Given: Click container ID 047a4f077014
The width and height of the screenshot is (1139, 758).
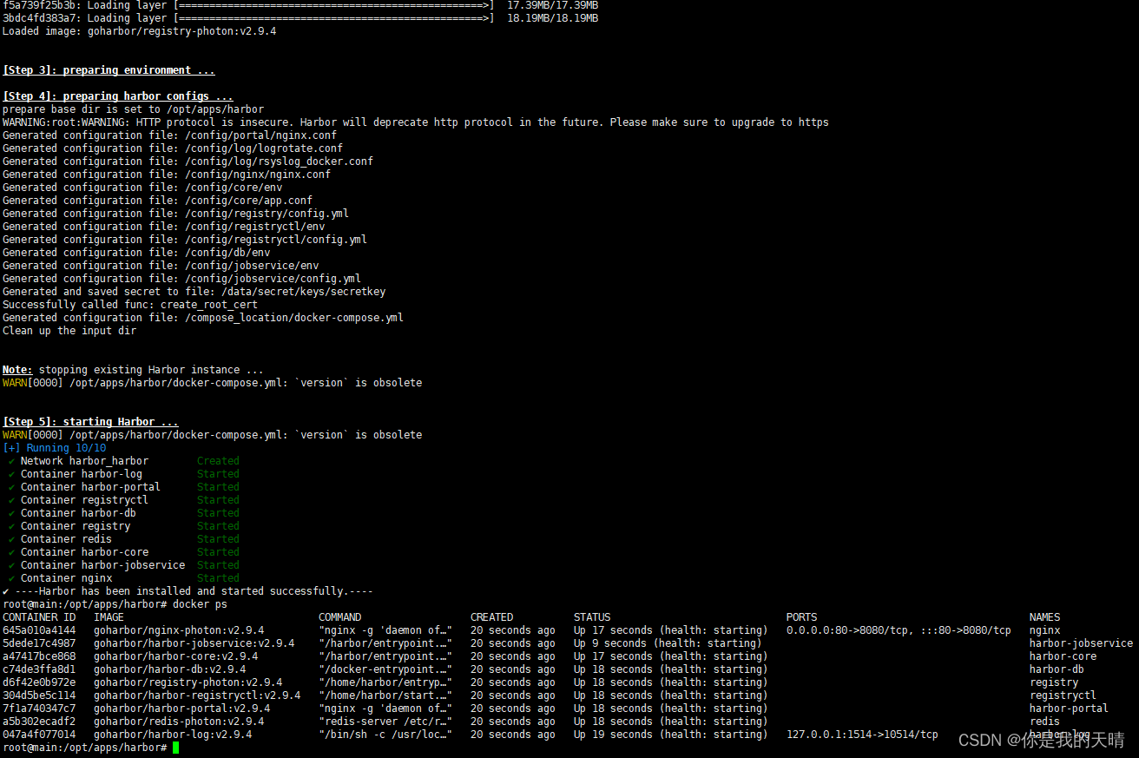Looking at the screenshot, I should click(x=39, y=735).
